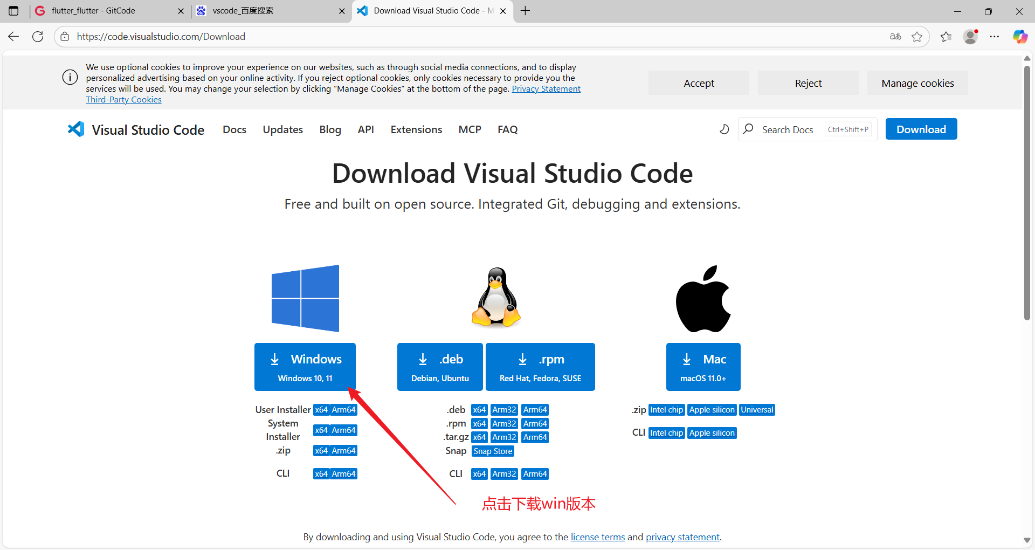View site information lock icon

65,37
